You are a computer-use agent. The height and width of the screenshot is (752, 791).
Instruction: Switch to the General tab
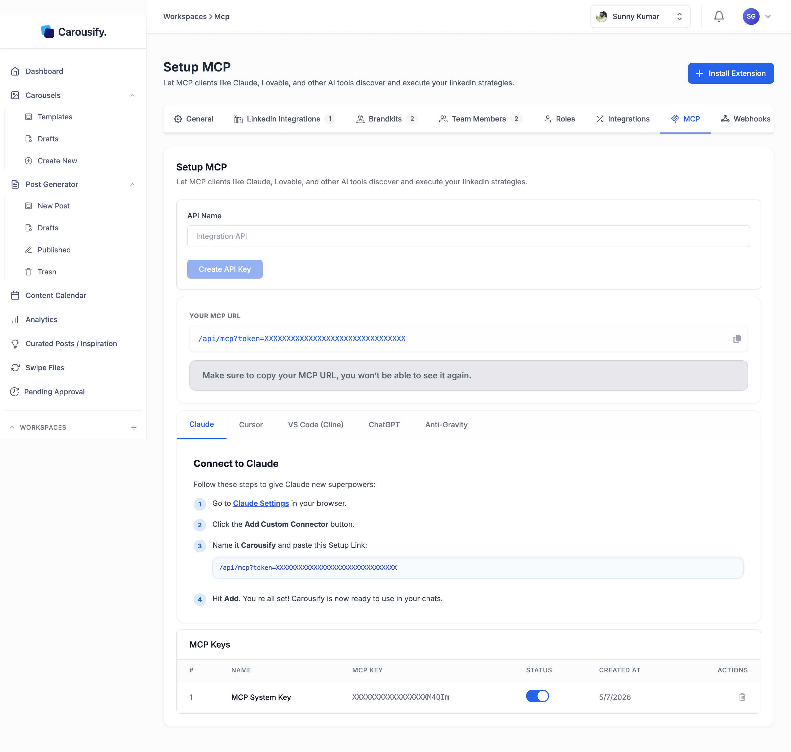point(194,119)
